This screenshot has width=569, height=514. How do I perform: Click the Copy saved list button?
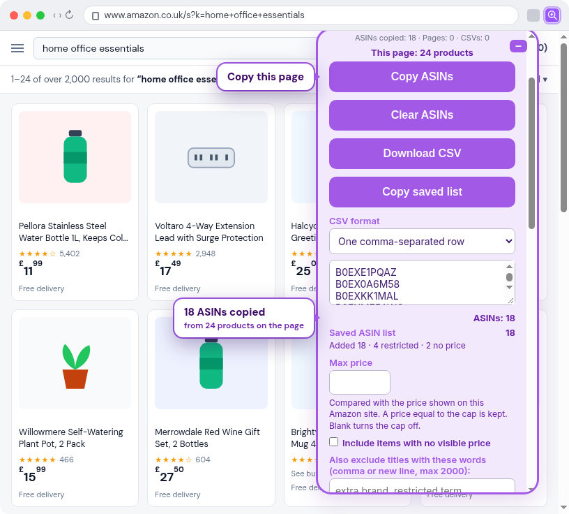click(x=422, y=192)
